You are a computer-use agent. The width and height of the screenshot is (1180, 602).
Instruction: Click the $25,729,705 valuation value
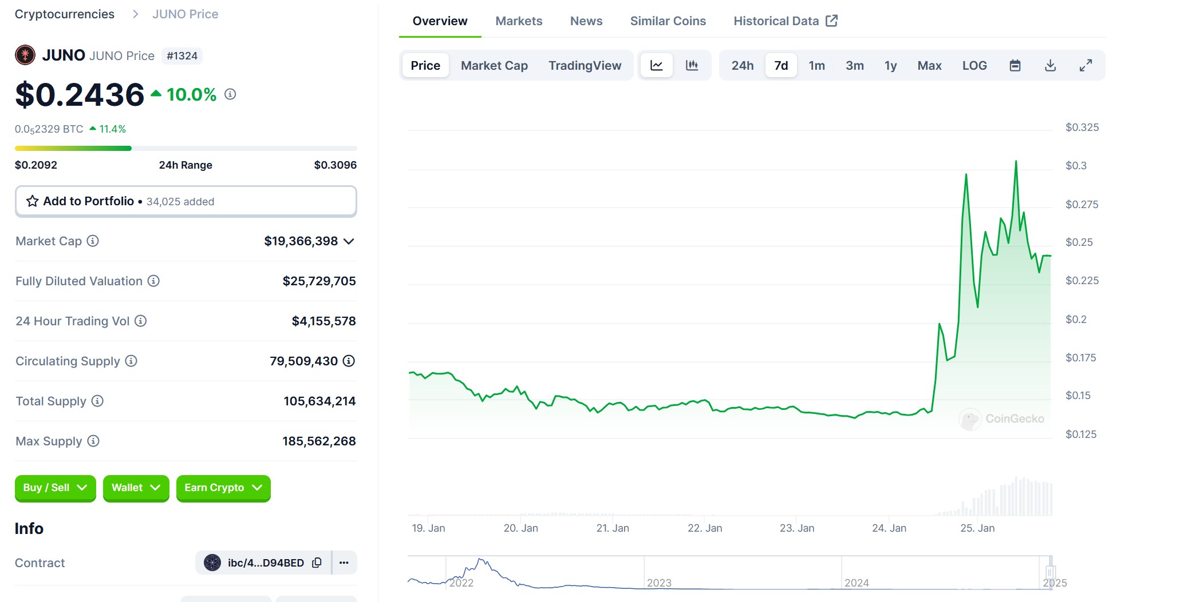pyautogui.click(x=319, y=281)
